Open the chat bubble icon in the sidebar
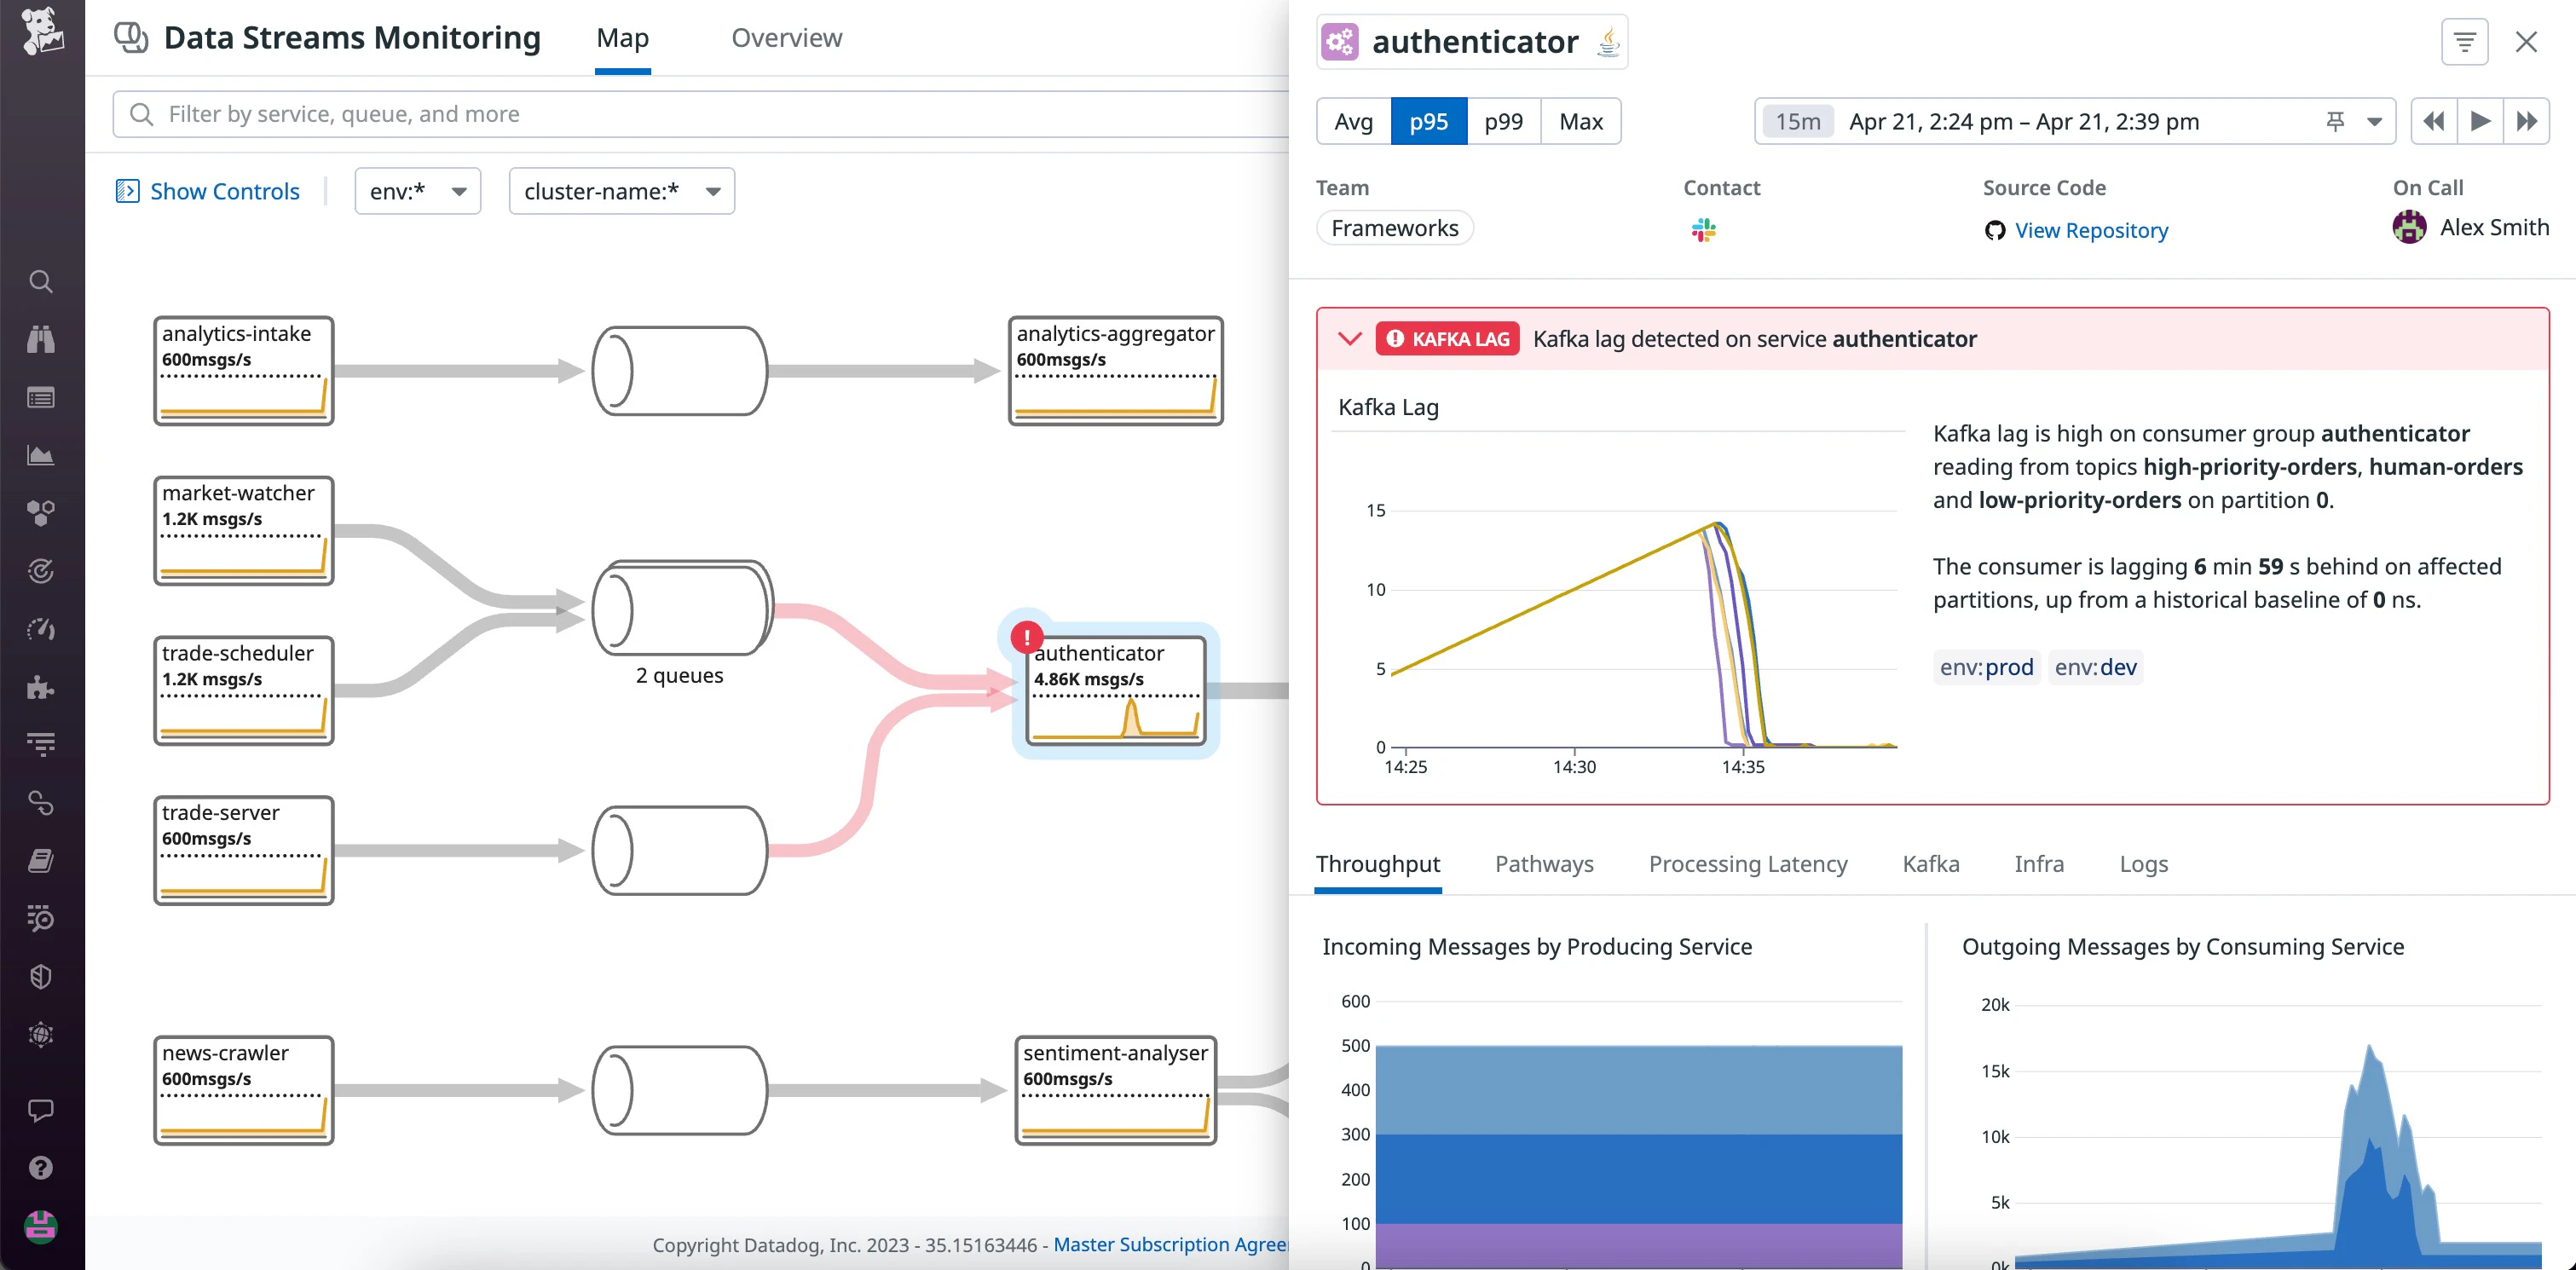2576x1270 pixels. [41, 1111]
